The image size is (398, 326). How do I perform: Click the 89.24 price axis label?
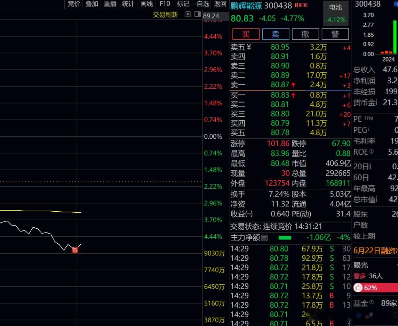[211, 16]
